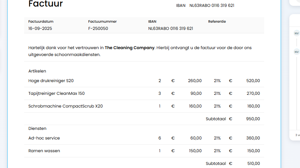The width and height of the screenshot is (300, 168).
Task: Click the Diensten section header
Action: (37, 128)
